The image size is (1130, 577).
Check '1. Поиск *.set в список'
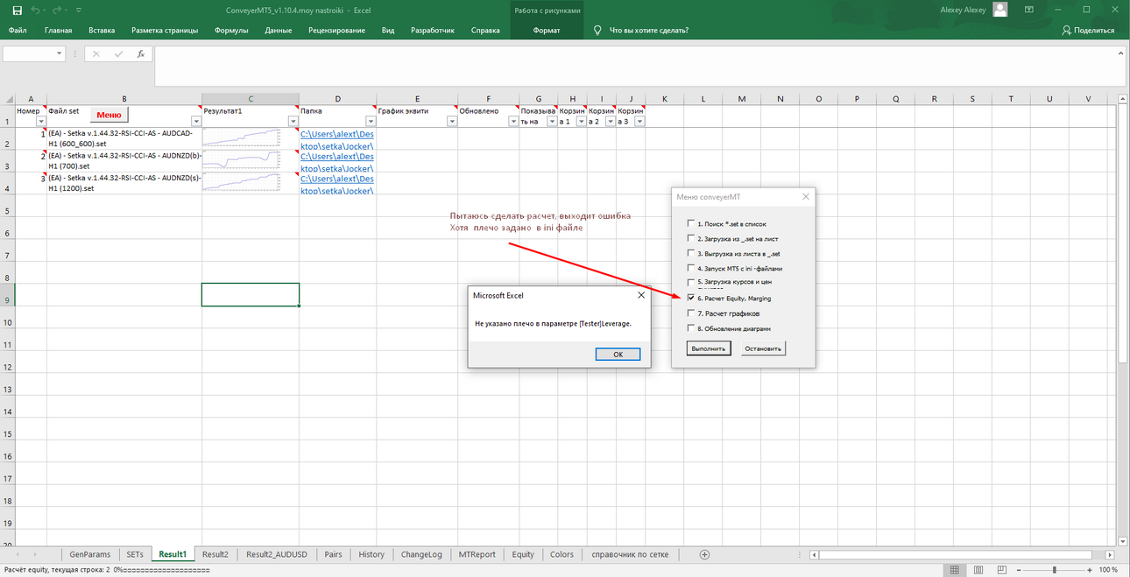[x=691, y=223]
